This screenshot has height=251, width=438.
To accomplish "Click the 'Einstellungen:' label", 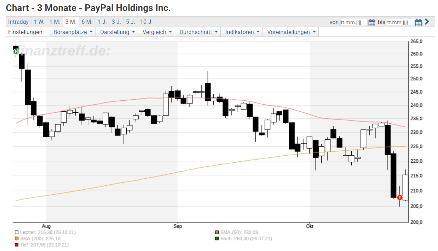I will [26, 32].
